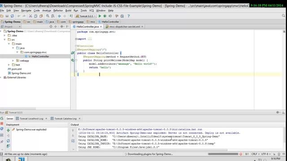Collapse the Spring-Demo root node
Screen dimensions: 287x161
click(x=1, y=31)
